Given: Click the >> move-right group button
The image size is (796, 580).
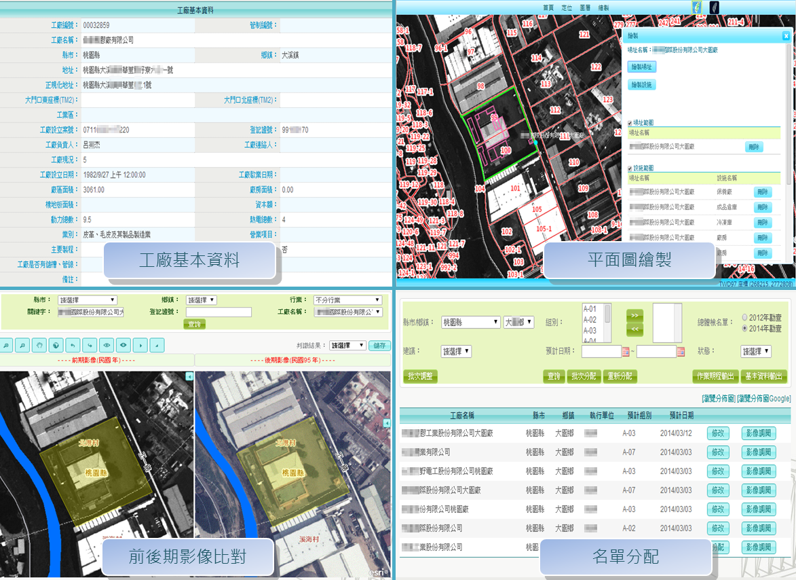Looking at the screenshot, I should (634, 315).
